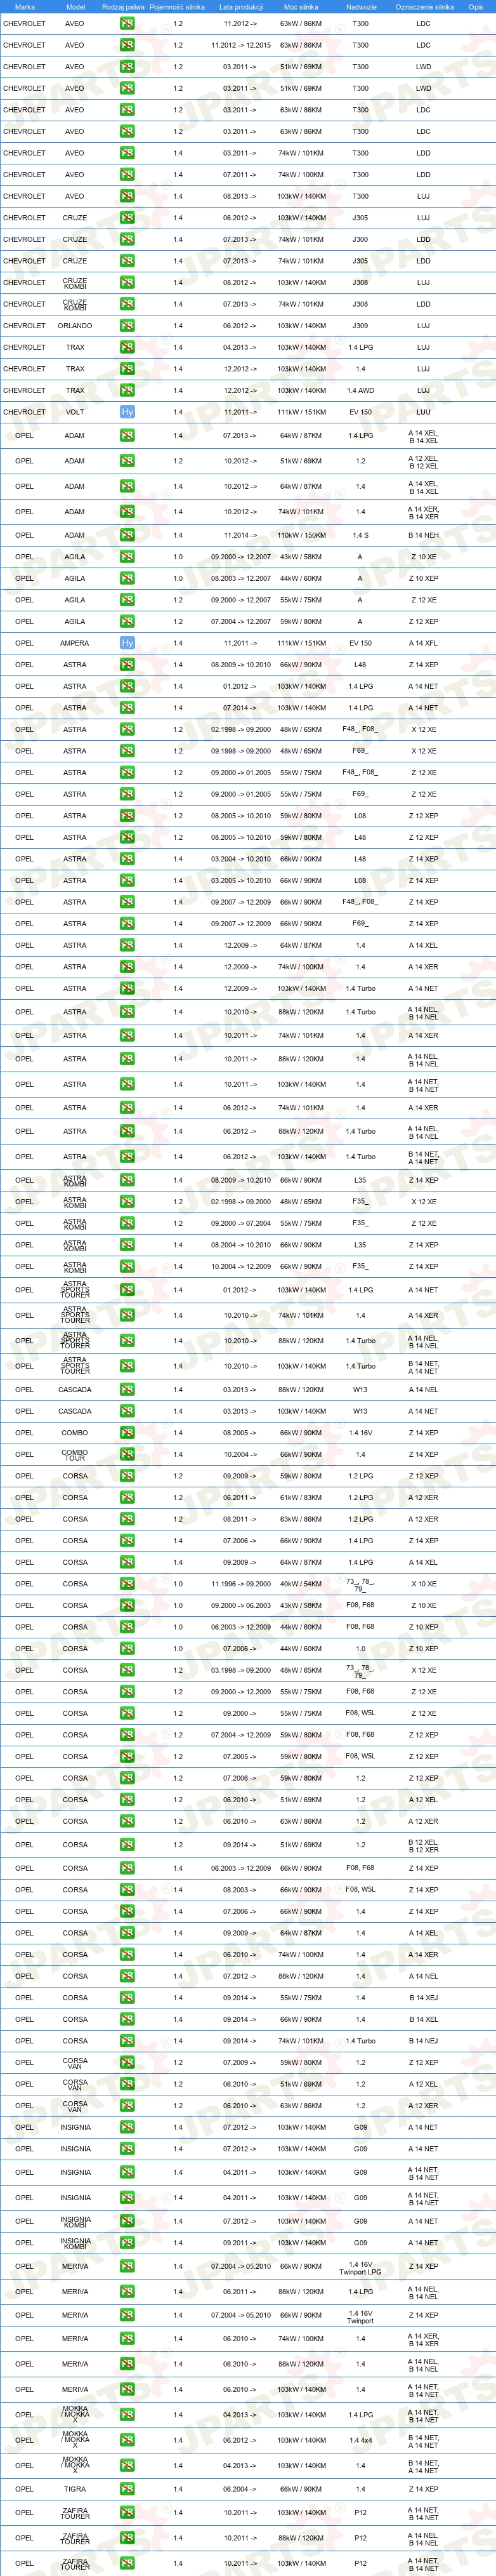
Task: Click fuel icon in Aveo 11.2012 -> 12.2015 row
Action: tap(127, 45)
